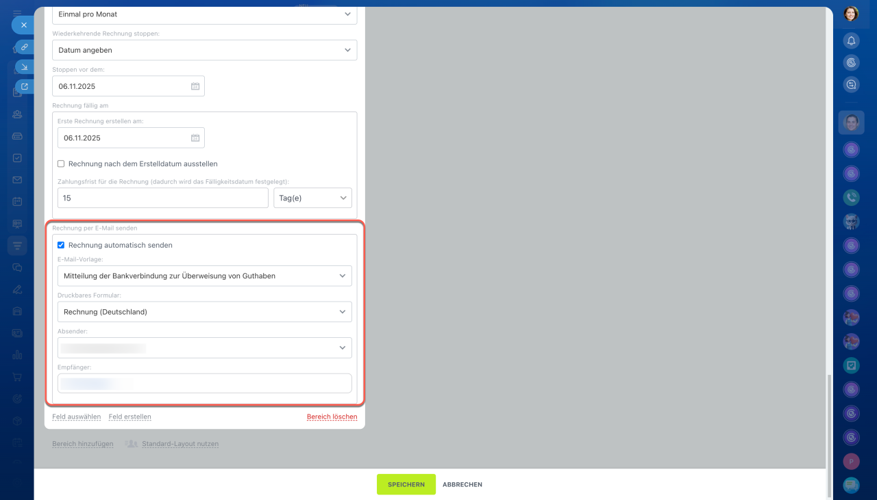Image resolution: width=877 pixels, height=500 pixels.
Task: Click the "Bereich hinzufügen" link
Action: point(83,444)
